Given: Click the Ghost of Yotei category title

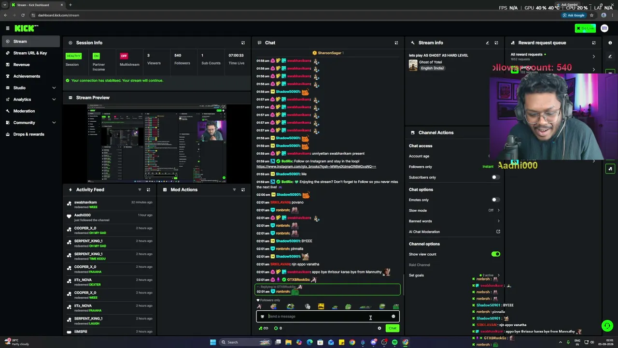Looking at the screenshot, I should coord(430,62).
